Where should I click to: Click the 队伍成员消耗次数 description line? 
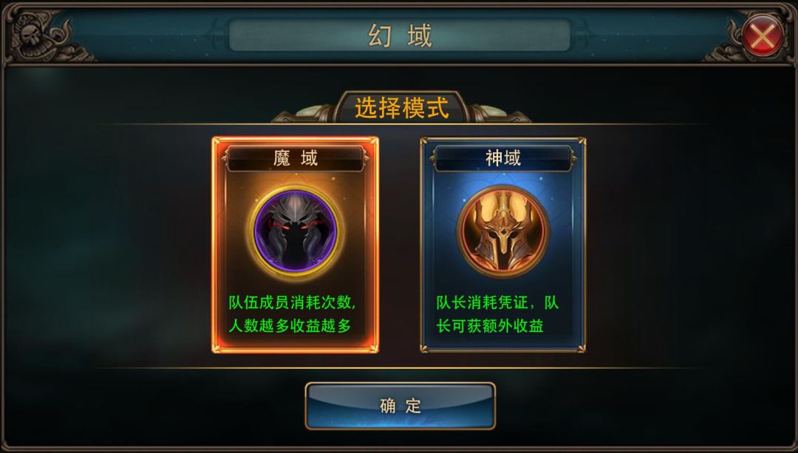[292, 302]
